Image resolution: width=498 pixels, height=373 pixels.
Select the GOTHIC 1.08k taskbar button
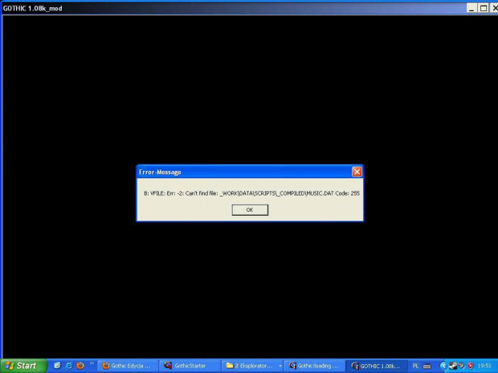(x=377, y=366)
